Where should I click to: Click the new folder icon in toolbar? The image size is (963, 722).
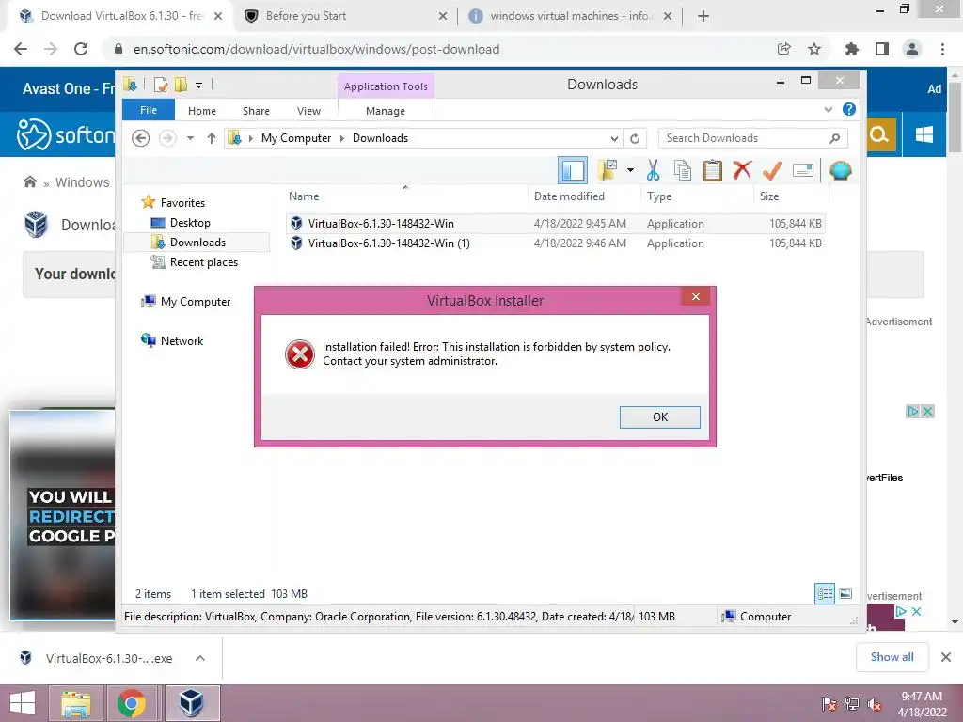(608, 170)
